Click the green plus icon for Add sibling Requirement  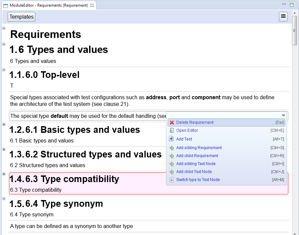(172, 148)
